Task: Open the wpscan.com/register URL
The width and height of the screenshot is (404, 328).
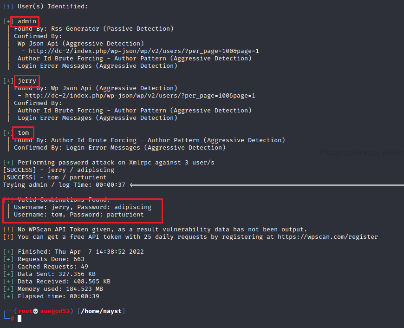Action: (328, 237)
